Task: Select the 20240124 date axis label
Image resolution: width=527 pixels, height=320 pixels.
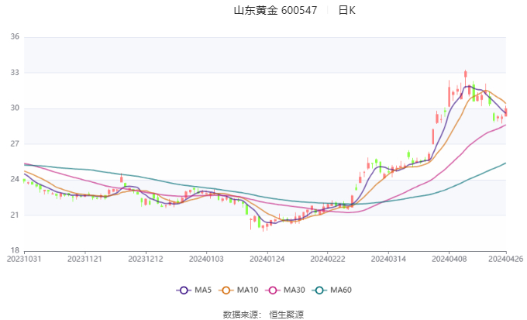Action: [x=266, y=258]
